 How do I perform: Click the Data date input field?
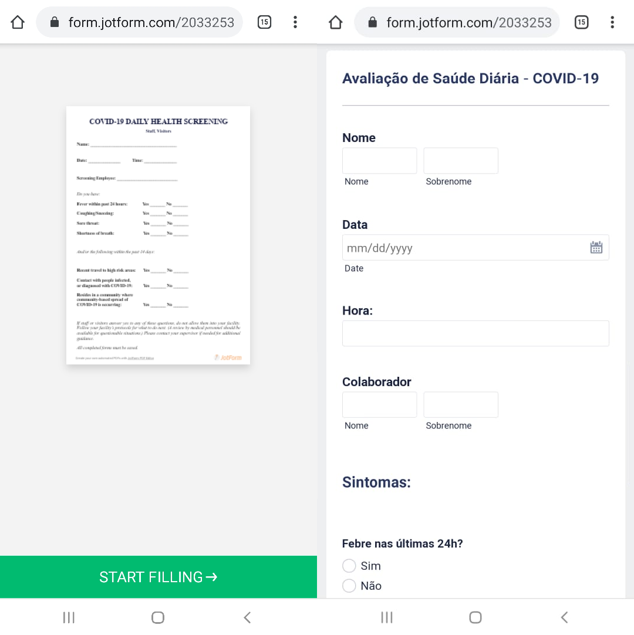[x=464, y=248]
